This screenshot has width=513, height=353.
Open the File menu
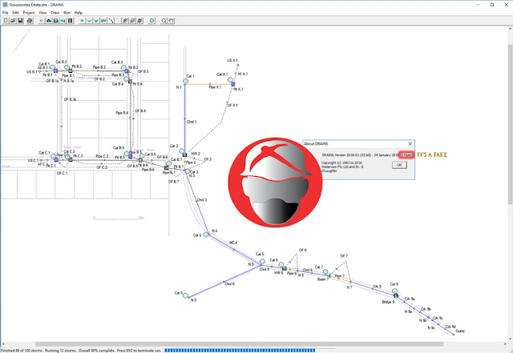coord(6,13)
